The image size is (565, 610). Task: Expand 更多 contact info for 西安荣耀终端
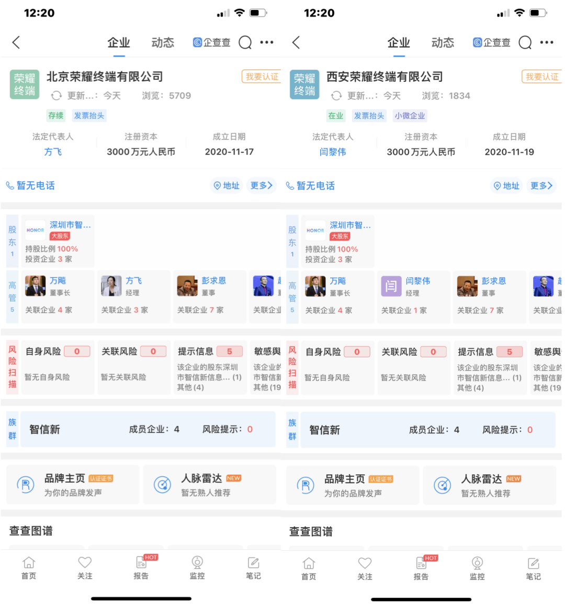(x=541, y=186)
